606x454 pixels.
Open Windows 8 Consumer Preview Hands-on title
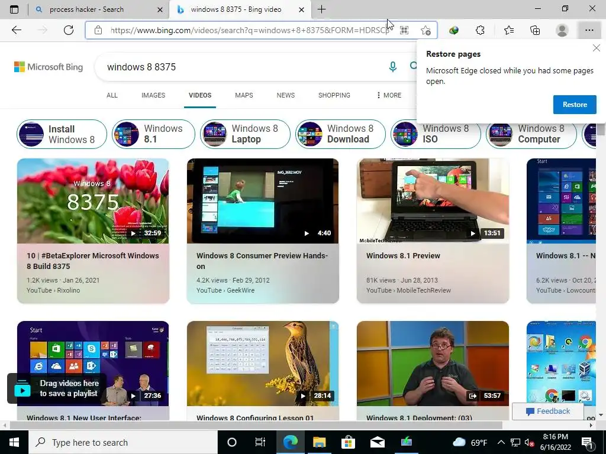pos(262,261)
